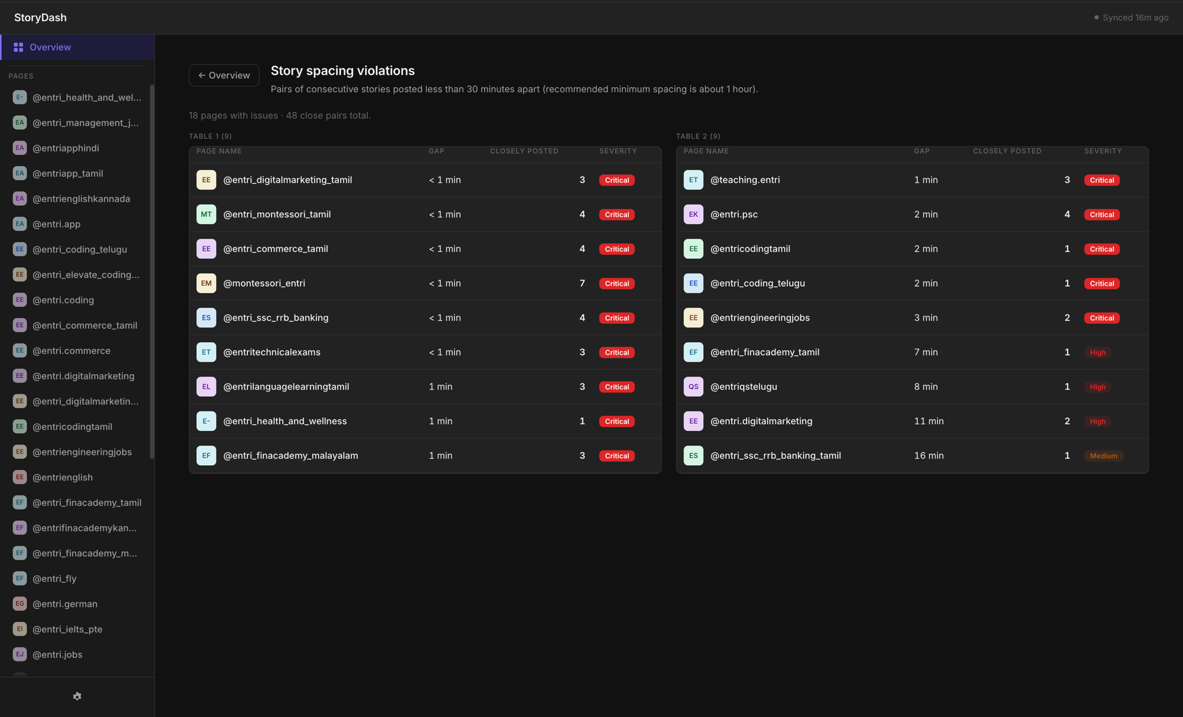The height and width of the screenshot is (717, 1183).
Task: Go back using the Overview button
Action: tap(224, 76)
